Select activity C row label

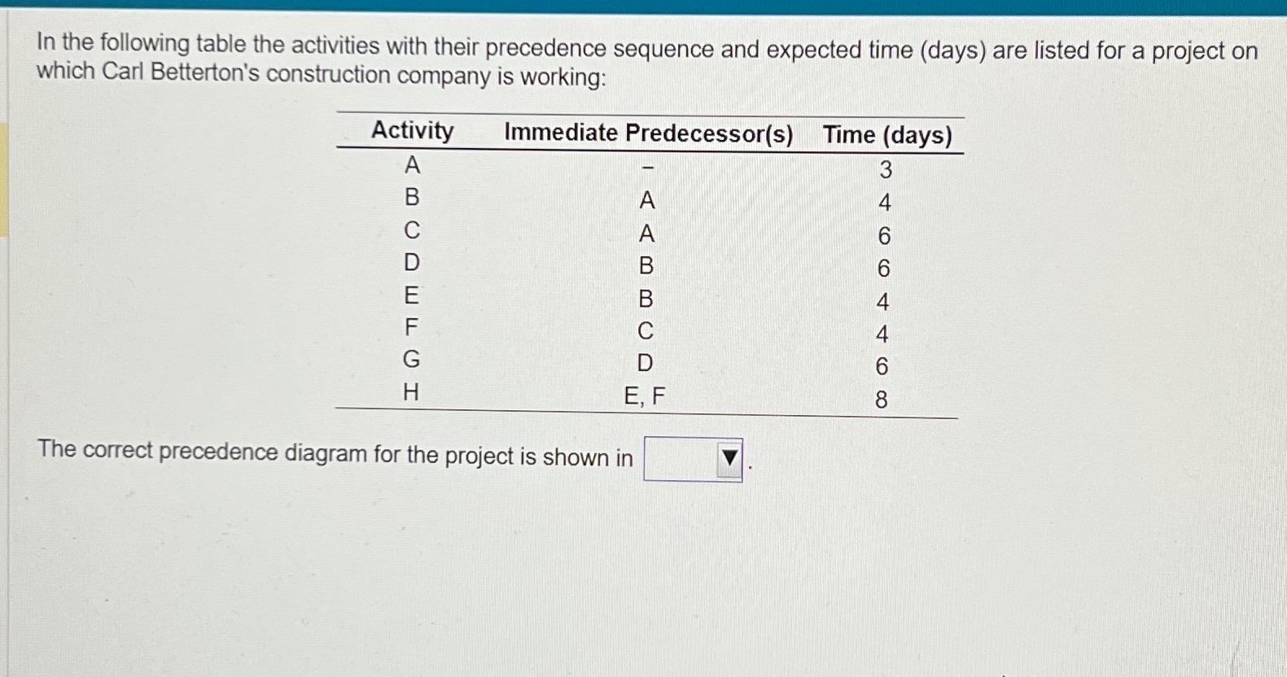411,234
